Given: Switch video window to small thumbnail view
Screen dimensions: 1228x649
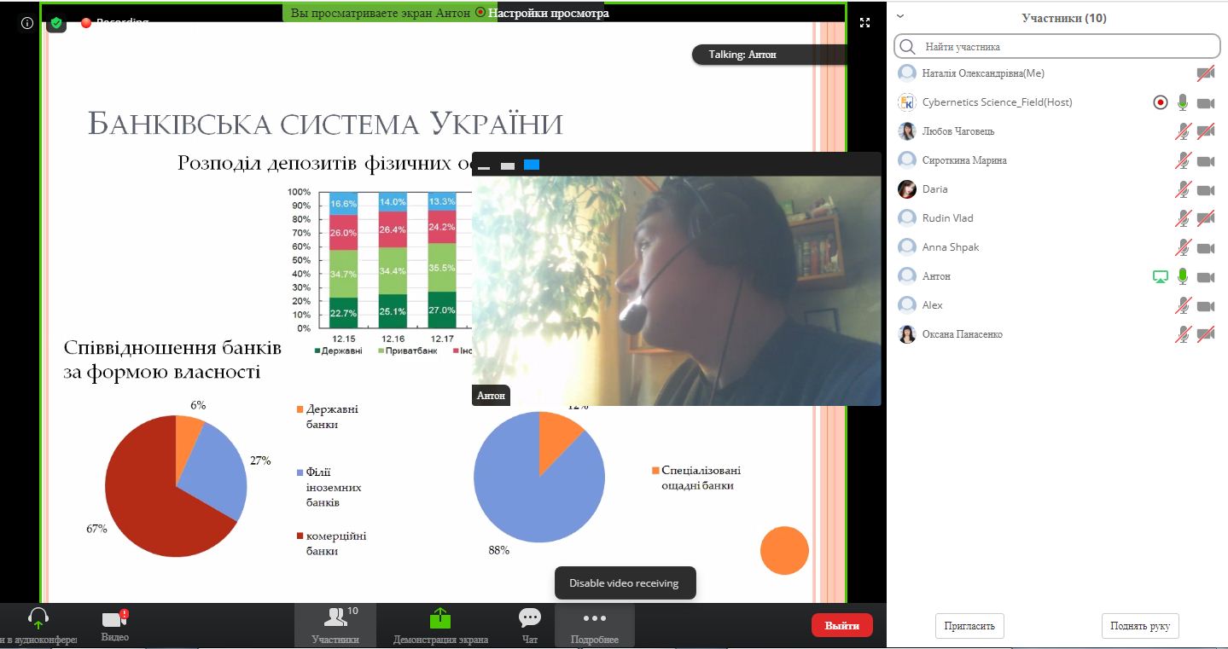Looking at the screenshot, I should (508, 165).
